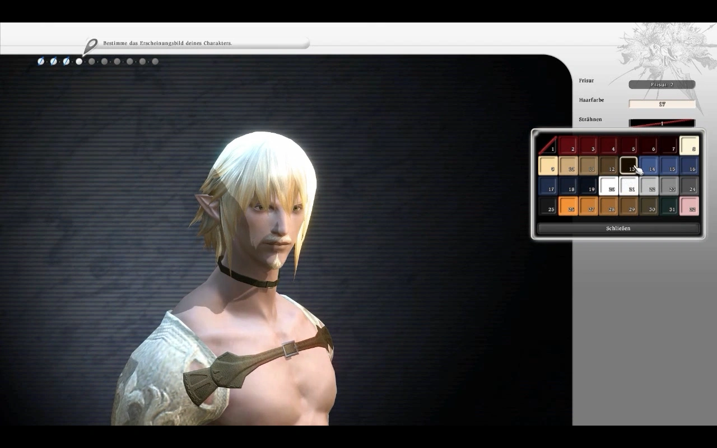Open the Strähnen highlight field showing 1
This screenshot has height=448, width=717.
pyautogui.click(x=662, y=123)
